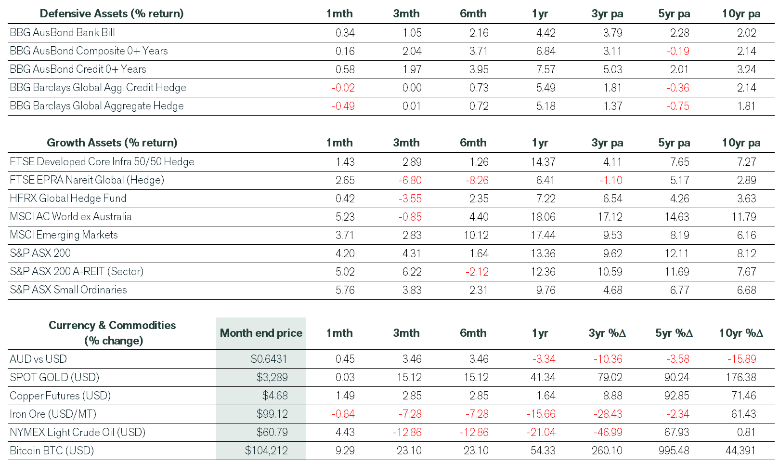Select the SPOT GOLD (USD) row label
Screen dimensions: 779x463
[54, 377]
